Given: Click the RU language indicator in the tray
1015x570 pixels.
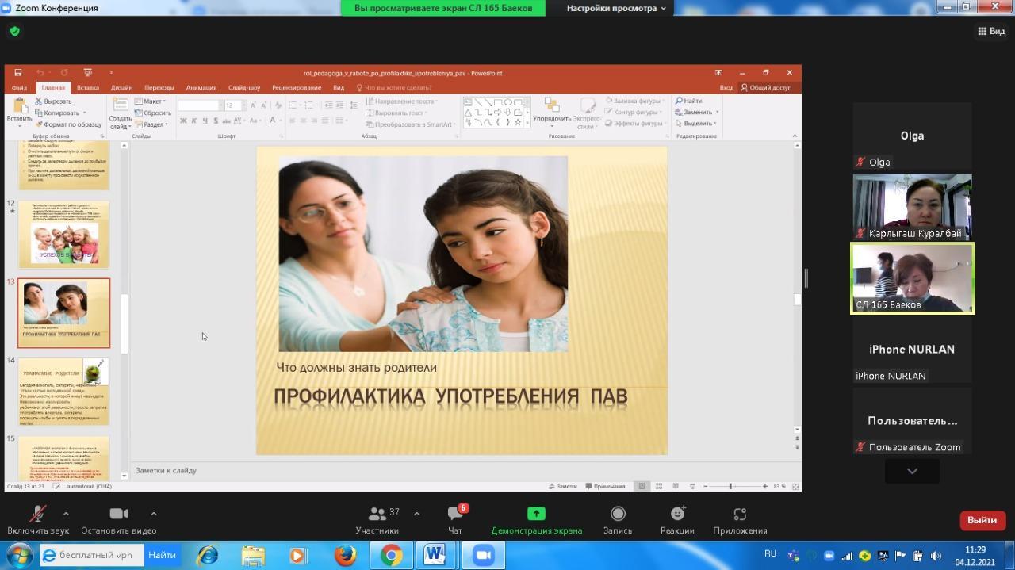Looking at the screenshot, I should point(770,554).
